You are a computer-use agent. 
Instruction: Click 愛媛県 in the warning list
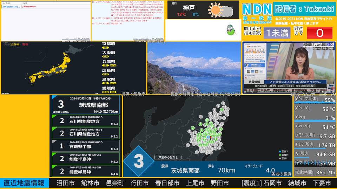point(109,88)
